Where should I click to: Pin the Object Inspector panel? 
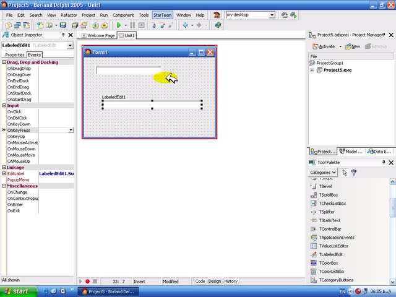63,35
